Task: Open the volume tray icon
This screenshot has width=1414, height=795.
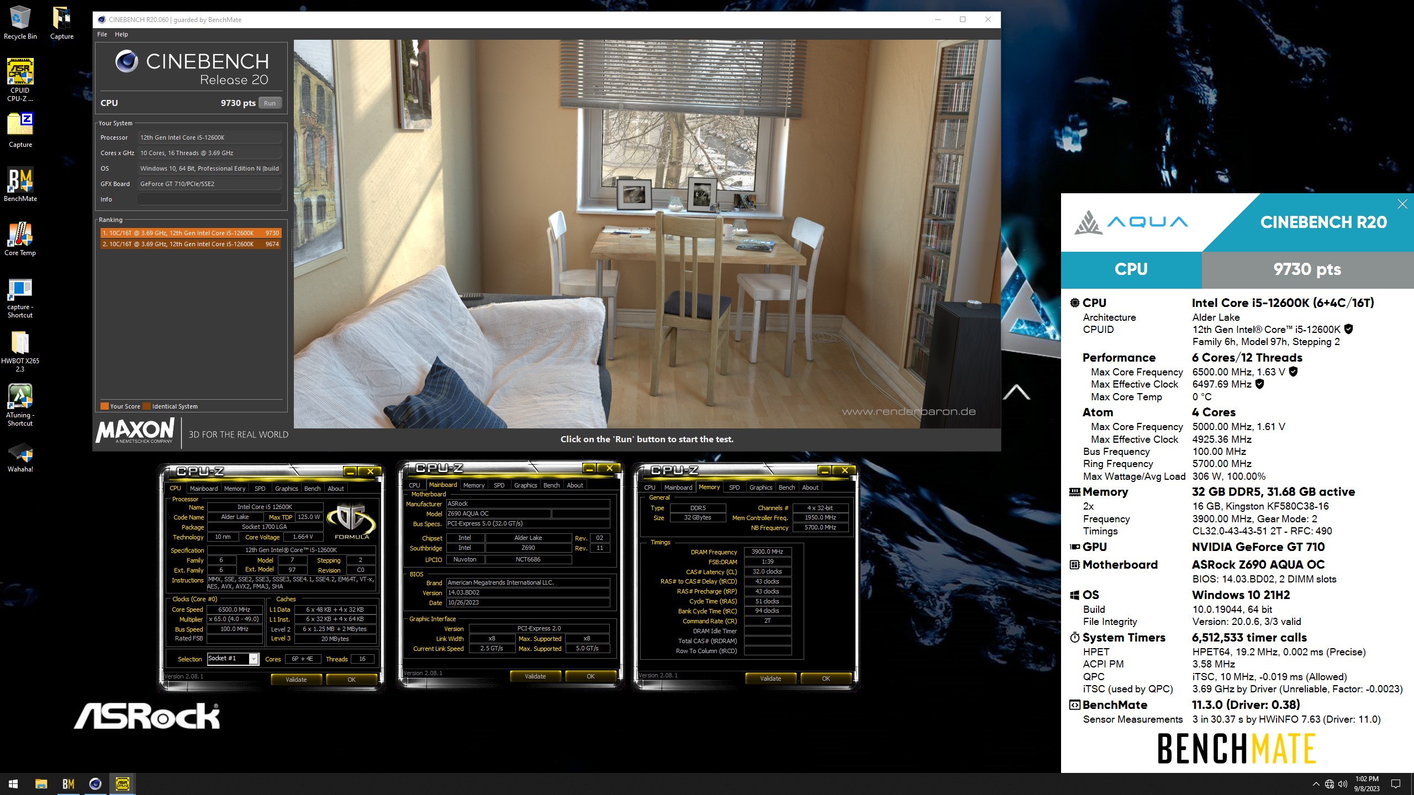Action: click(x=1343, y=783)
